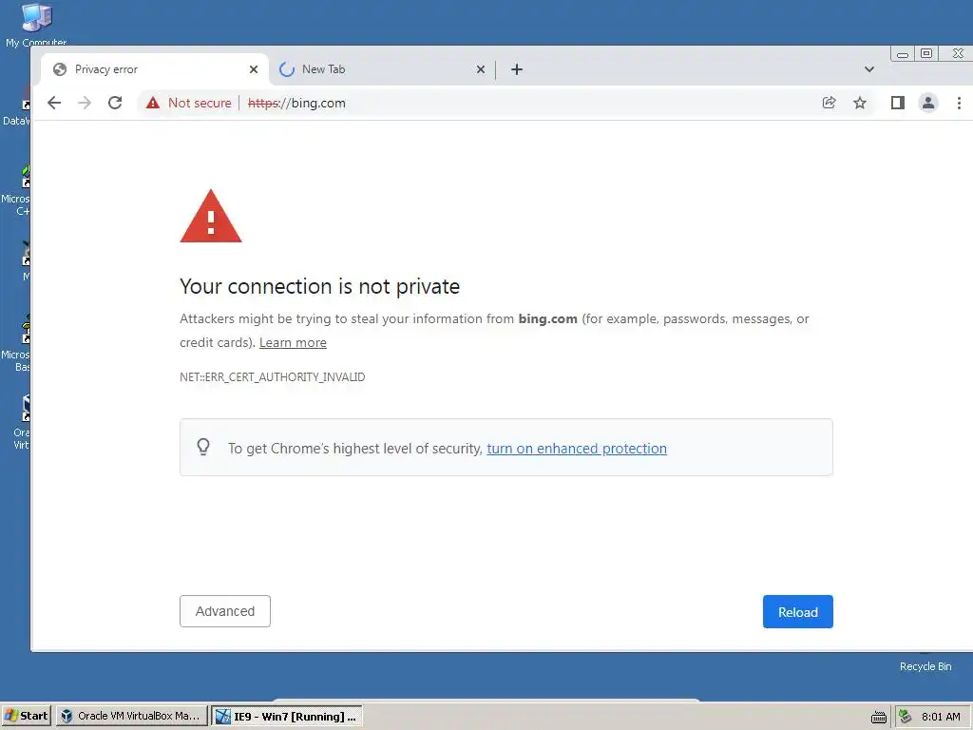This screenshot has height=730, width=973.
Task: Click the red Not secure warning icon
Action: tap(153, 103)
